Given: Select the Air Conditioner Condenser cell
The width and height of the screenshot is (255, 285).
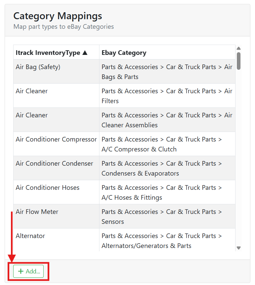Looking at the screenshot, I should tap(56, 168).
